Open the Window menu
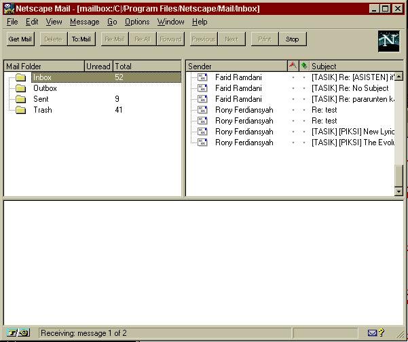 click(x=170, y=22)
